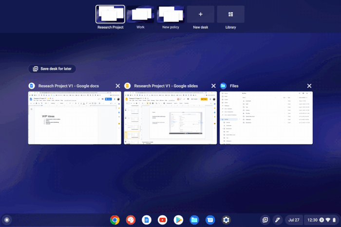Screen dimensions: 341x227
Task: Launch Google Docs from the shelf
Action: pos(147,220)
